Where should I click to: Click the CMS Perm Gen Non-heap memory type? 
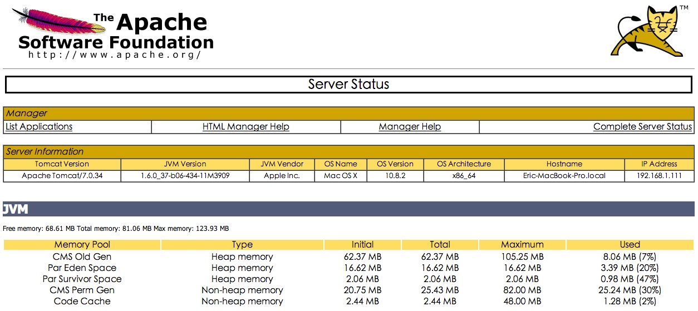point(242,290)
